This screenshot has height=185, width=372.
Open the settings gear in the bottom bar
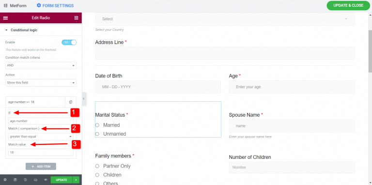tap(5, 180)
